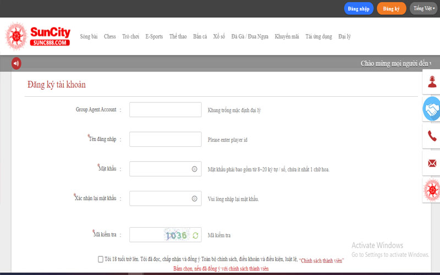Image resolution: width=440 pixels, height=275 pixels.
Task: Refresh the captcha code image
Action: pos(196,235)
